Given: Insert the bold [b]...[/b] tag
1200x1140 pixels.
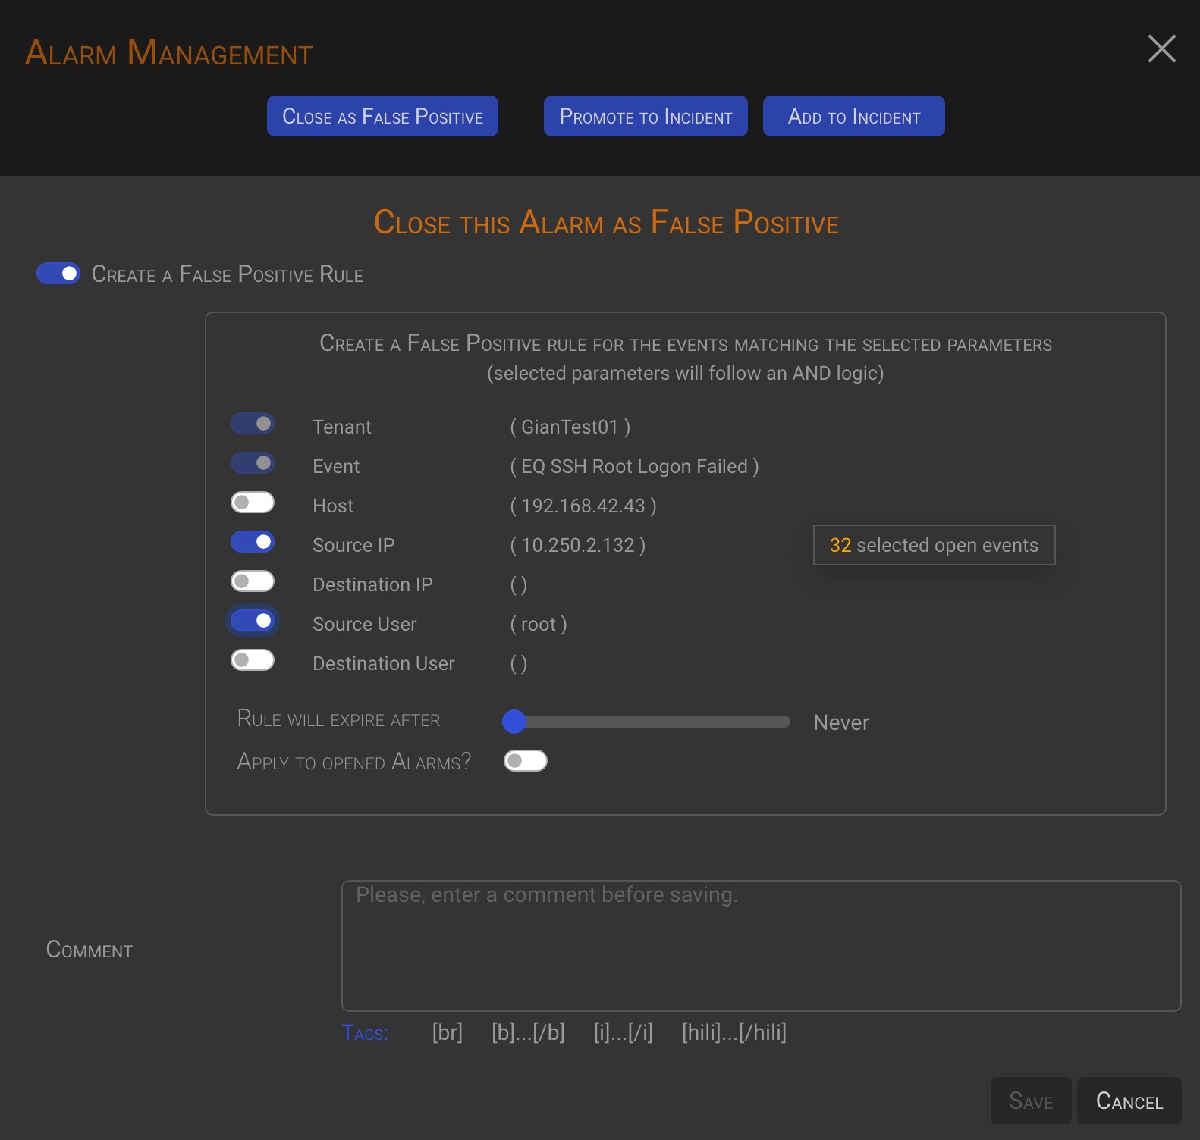Looking at the screenshot, I should [x=528, y=1032].
